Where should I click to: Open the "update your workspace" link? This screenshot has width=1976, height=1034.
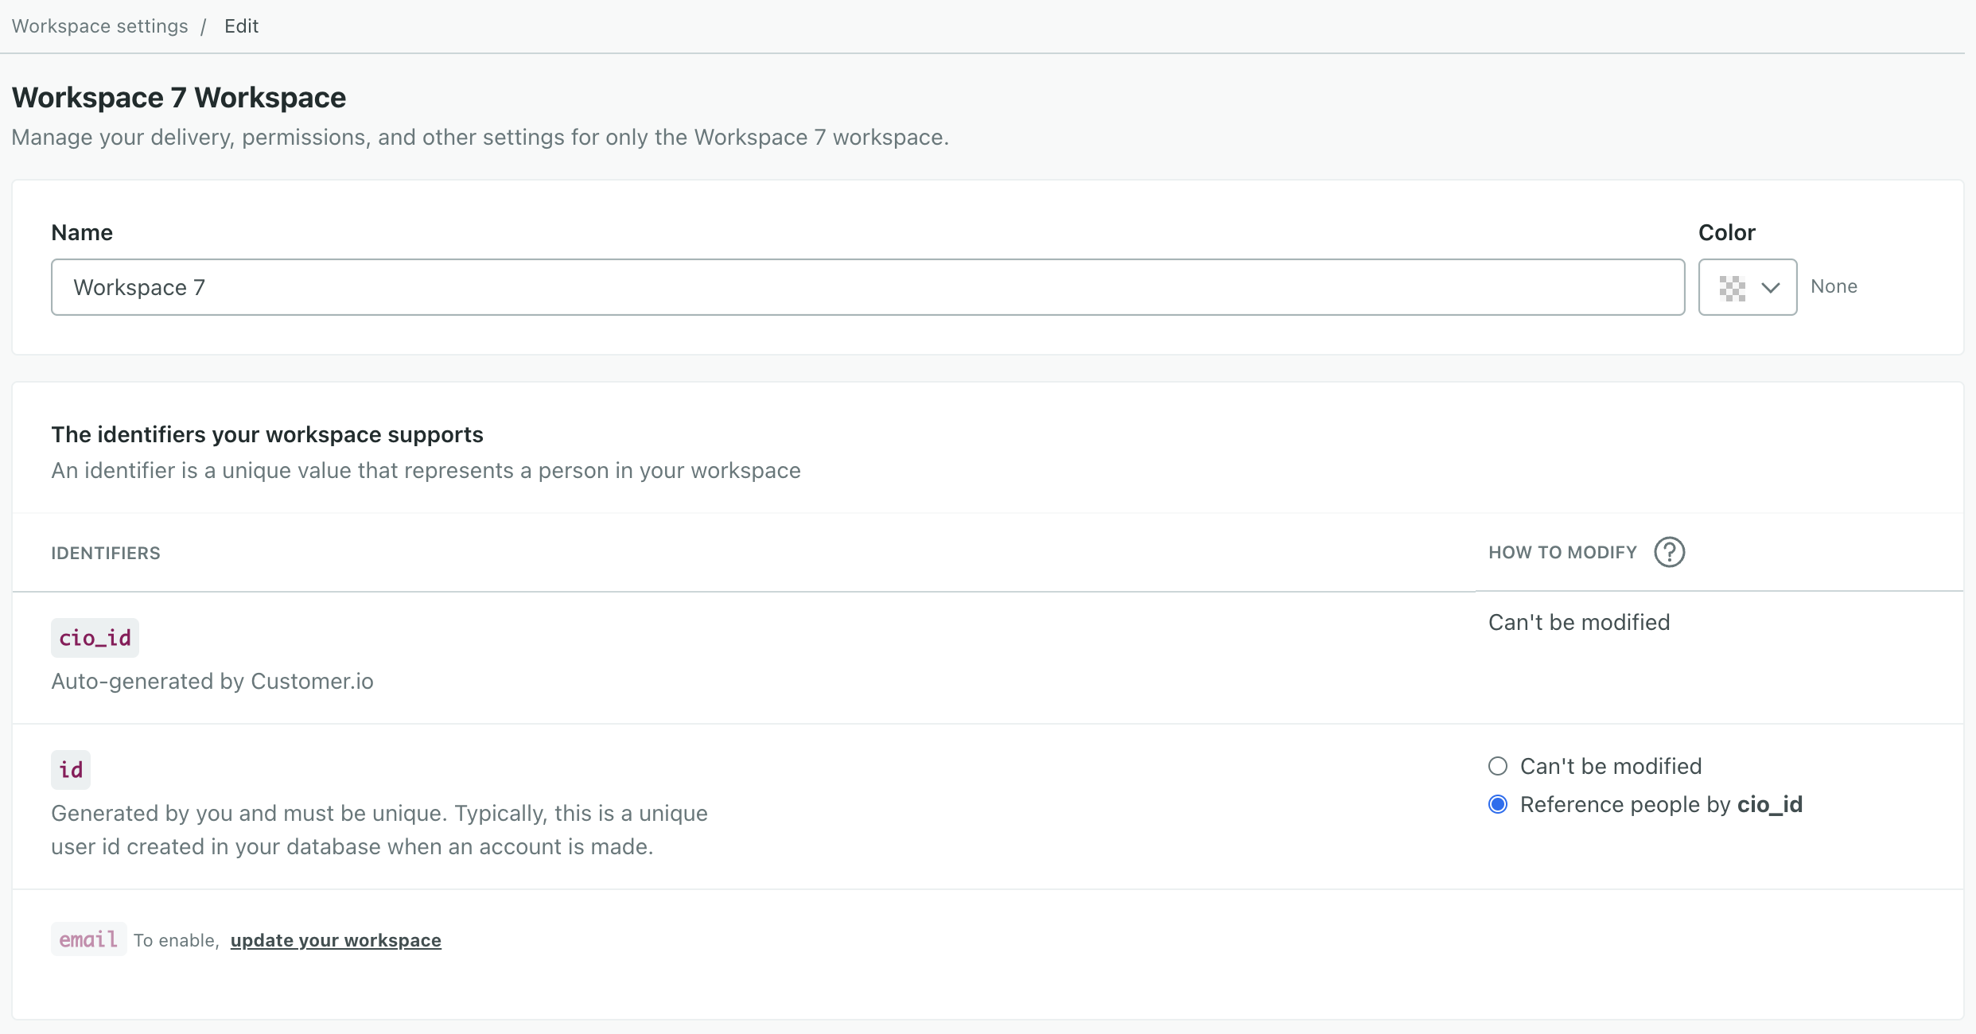(335, 940)
